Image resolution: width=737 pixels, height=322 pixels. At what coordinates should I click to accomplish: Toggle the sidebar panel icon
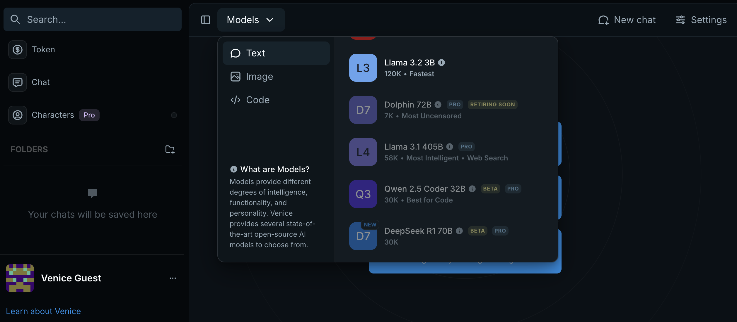click(205, 20)
